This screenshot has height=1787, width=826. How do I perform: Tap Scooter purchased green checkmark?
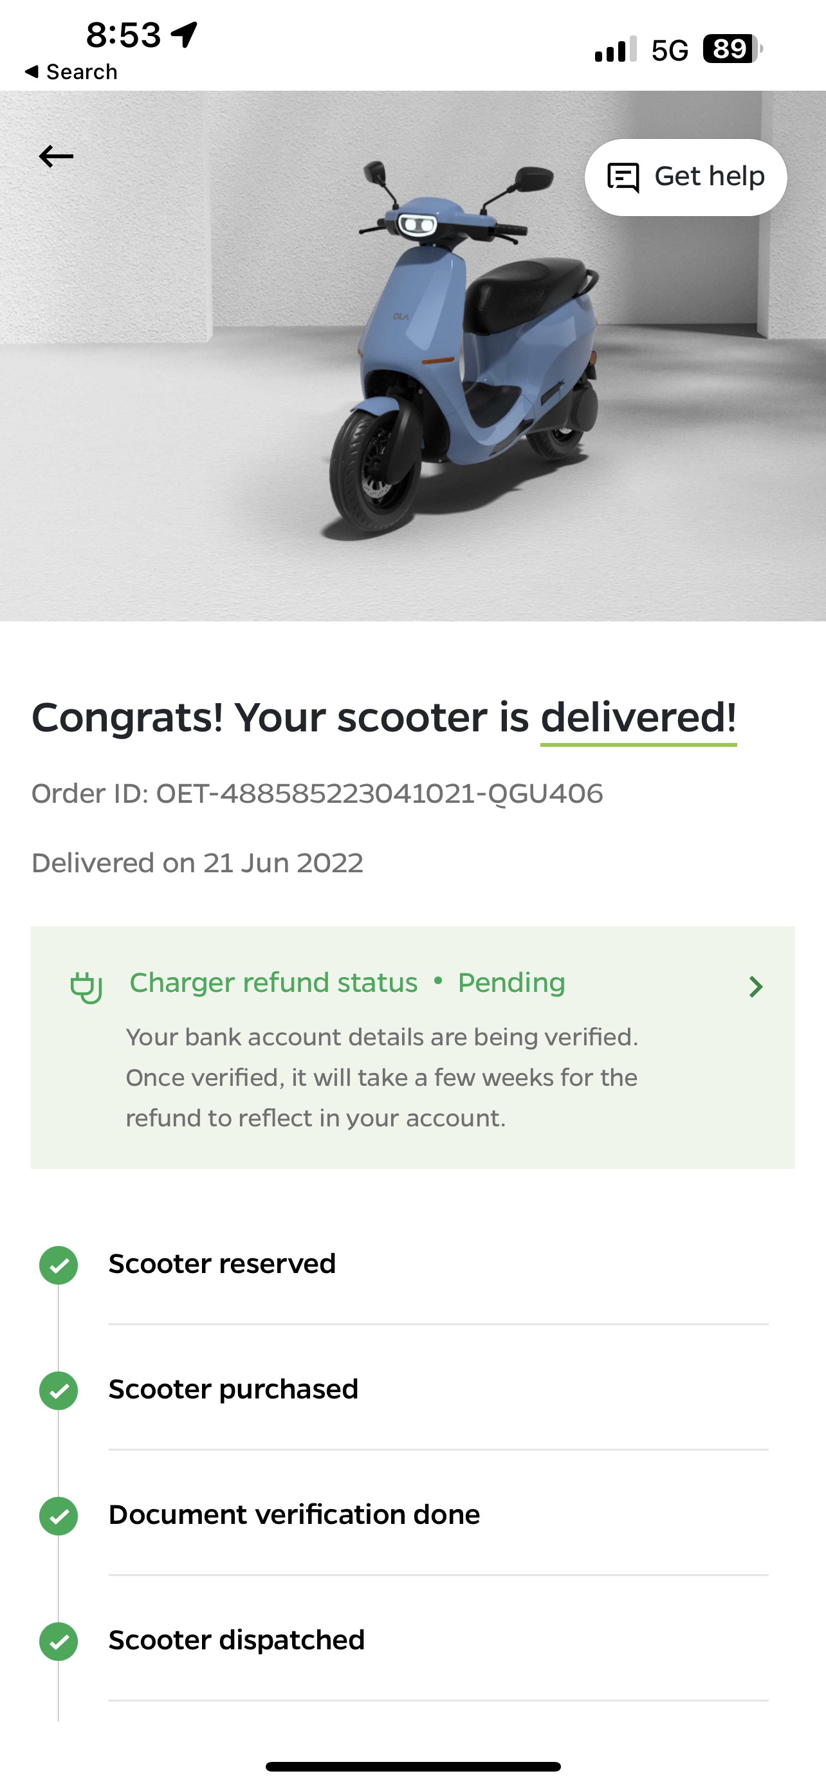[x=59, y=1391]
